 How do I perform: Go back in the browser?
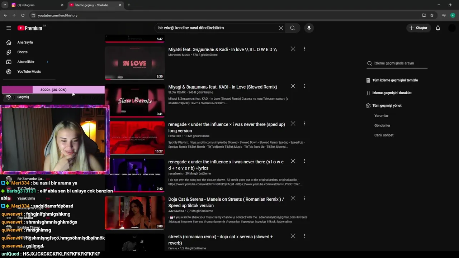(5, 15)
